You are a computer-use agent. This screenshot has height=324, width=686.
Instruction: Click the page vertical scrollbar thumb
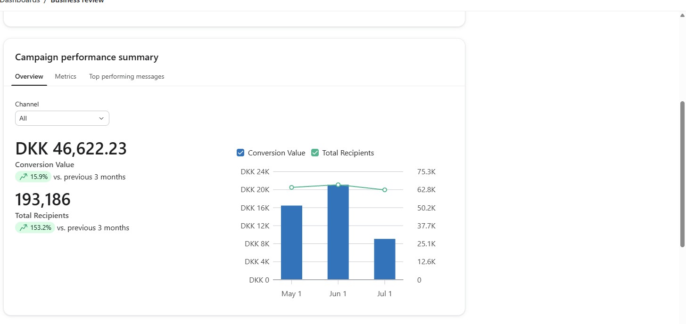[x=682, y=174]
